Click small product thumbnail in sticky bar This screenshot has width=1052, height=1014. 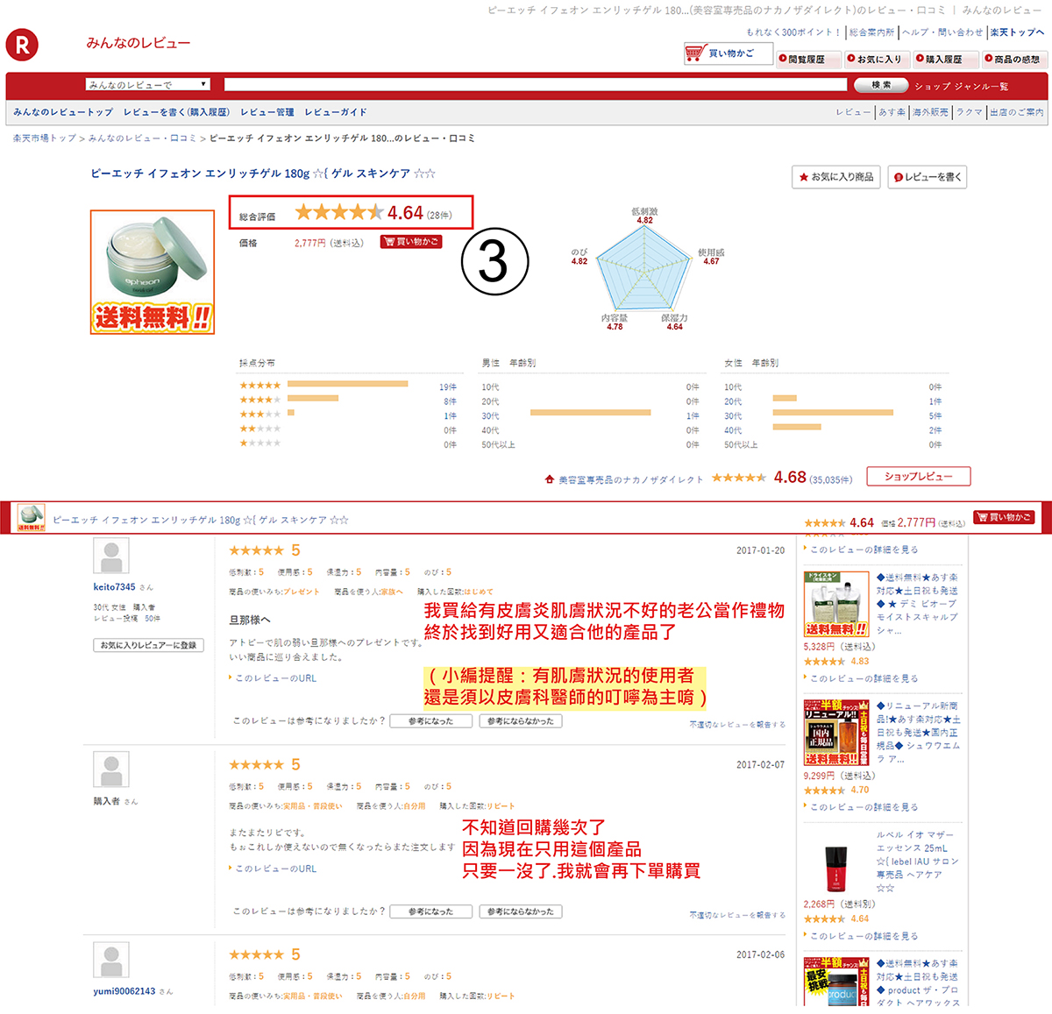(31, 517)
